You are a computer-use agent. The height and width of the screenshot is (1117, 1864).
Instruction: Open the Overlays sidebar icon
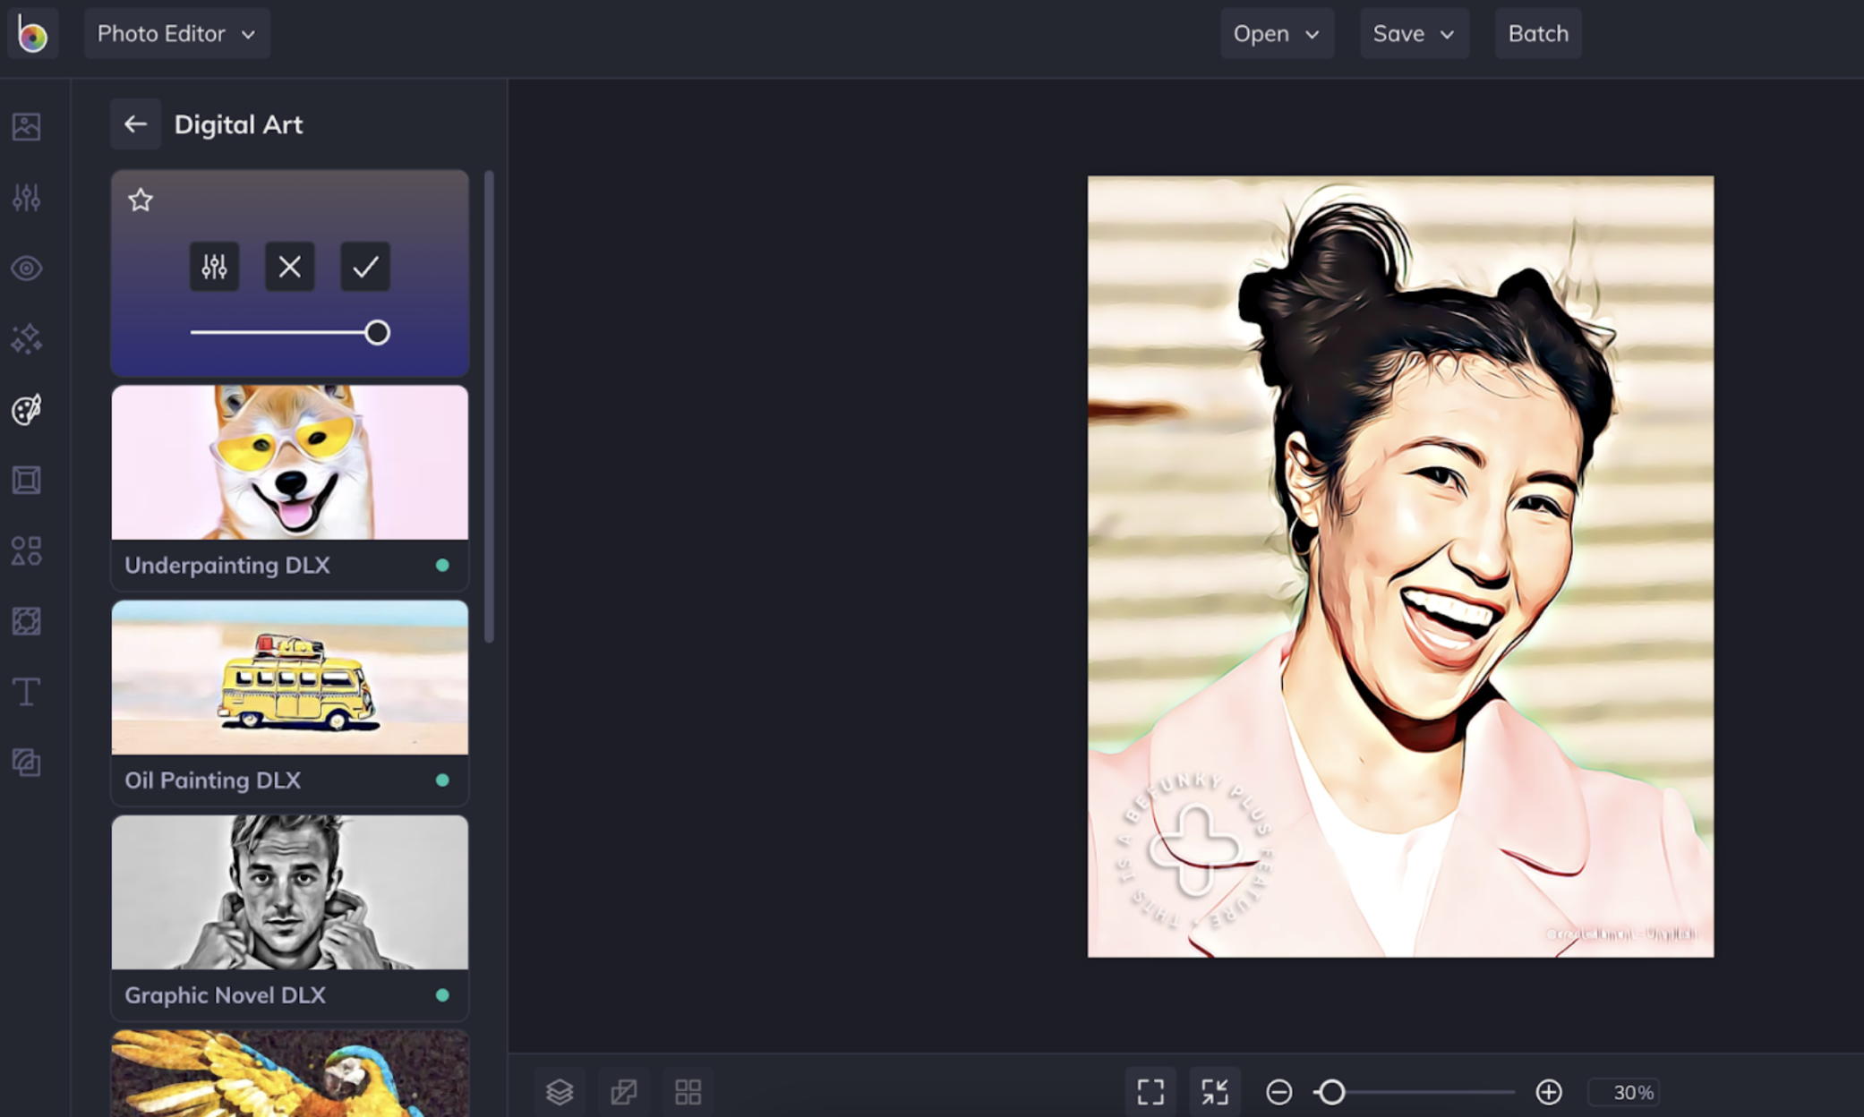(x=26, y=621)
